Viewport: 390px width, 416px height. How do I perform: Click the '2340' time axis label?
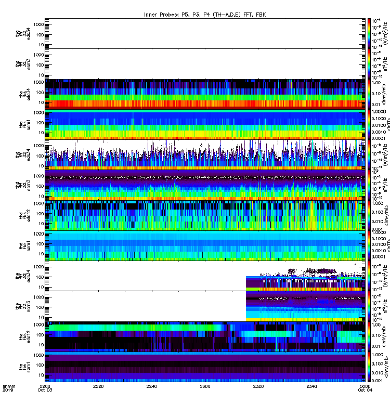coord(311,386)
